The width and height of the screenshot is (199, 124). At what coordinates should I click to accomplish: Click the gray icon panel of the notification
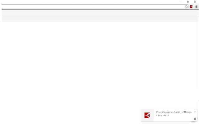(147, 115)
